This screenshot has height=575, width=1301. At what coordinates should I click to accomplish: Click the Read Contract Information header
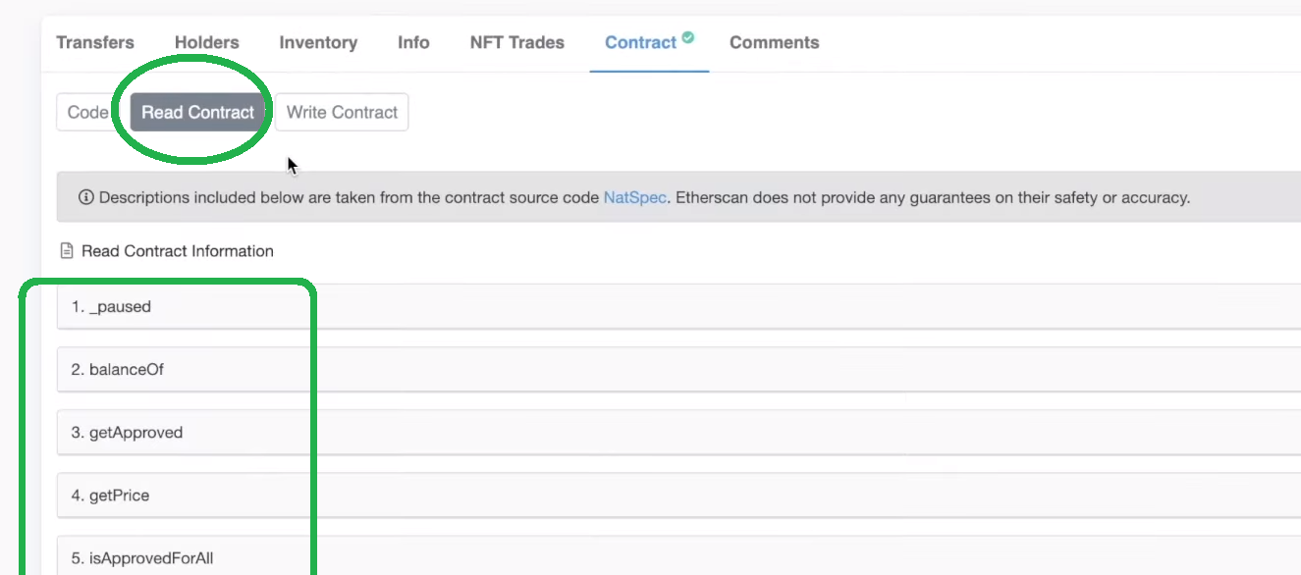(178, 250)
